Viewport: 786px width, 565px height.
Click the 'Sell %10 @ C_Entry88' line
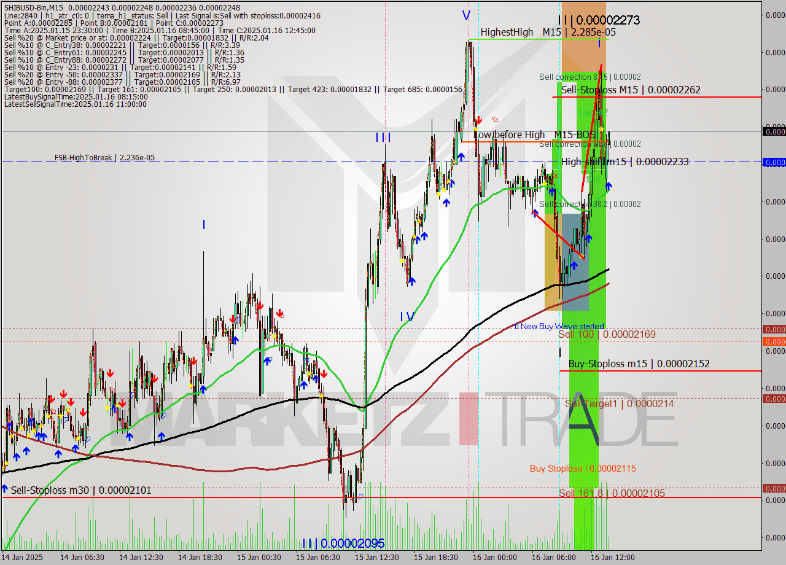(124, 60)
